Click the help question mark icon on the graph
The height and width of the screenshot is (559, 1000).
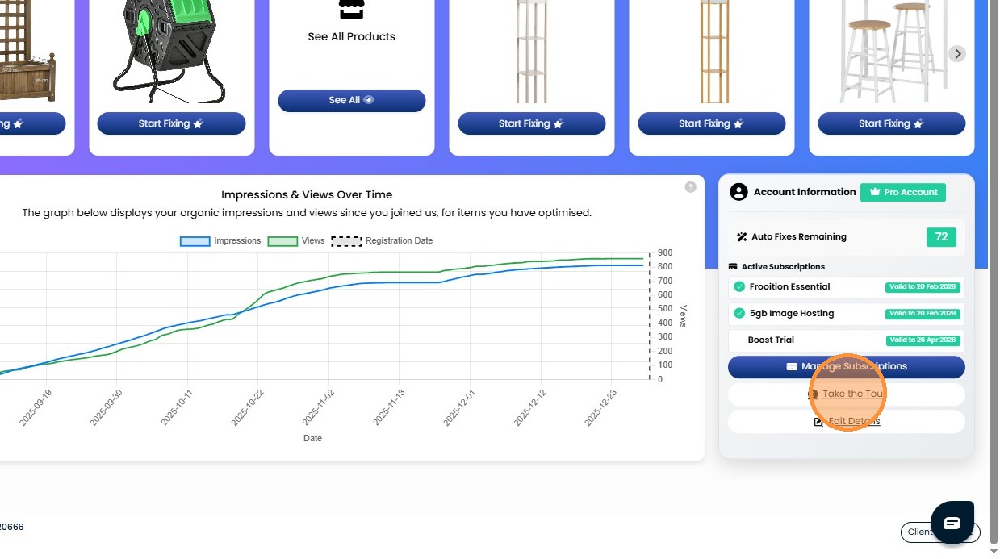pyautogui.click(x=690, y=187)
